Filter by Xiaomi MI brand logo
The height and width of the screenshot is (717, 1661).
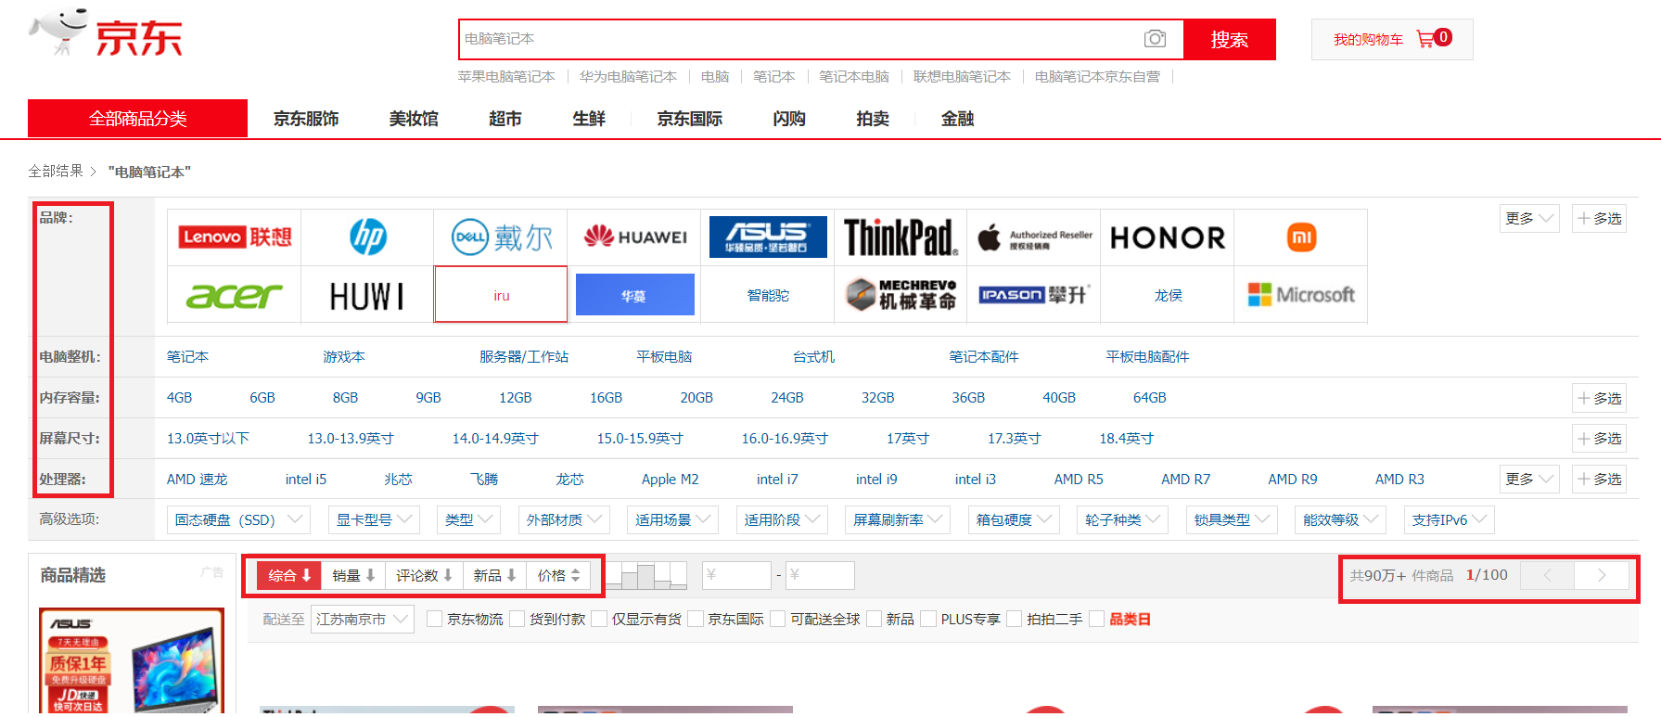click(1301, 237)
